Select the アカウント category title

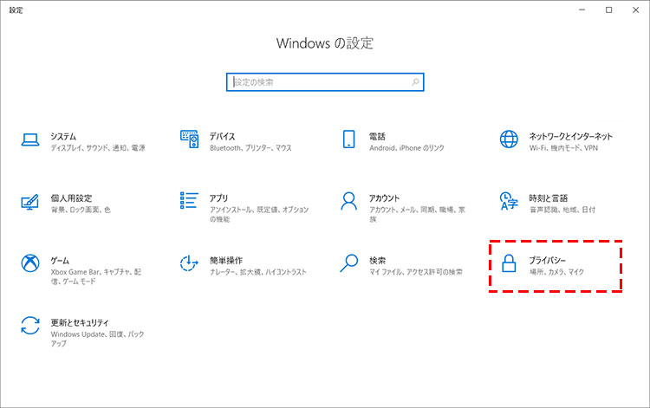click(x=384, y=198)
